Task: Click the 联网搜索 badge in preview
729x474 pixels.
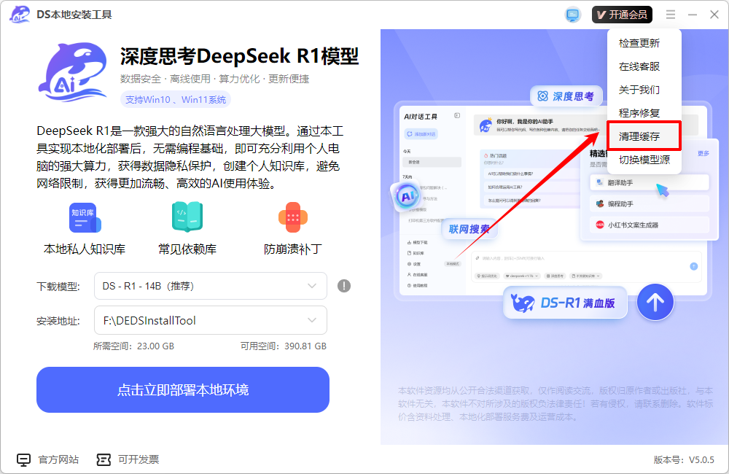Action: coord(469,229)
